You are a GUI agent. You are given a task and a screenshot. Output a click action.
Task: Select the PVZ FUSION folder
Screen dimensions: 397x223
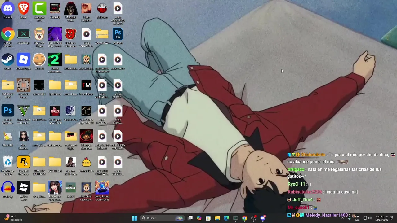[55, 164]
